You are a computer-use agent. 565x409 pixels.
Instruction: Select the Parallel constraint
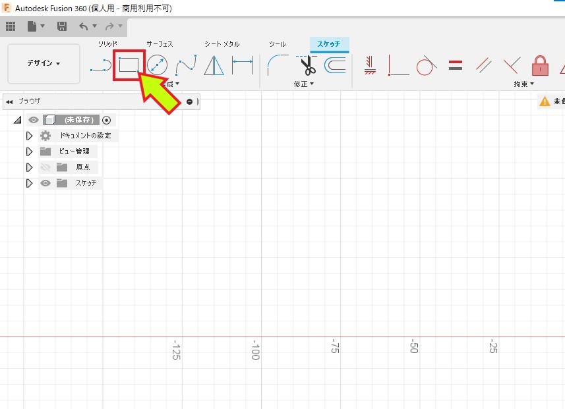pos(483,66)
